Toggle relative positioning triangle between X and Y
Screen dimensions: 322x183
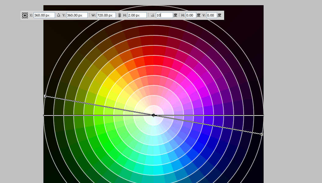coord(58,15)
